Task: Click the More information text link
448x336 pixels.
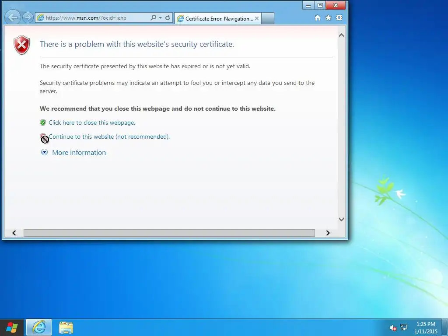Action: (x=79, y=153)
